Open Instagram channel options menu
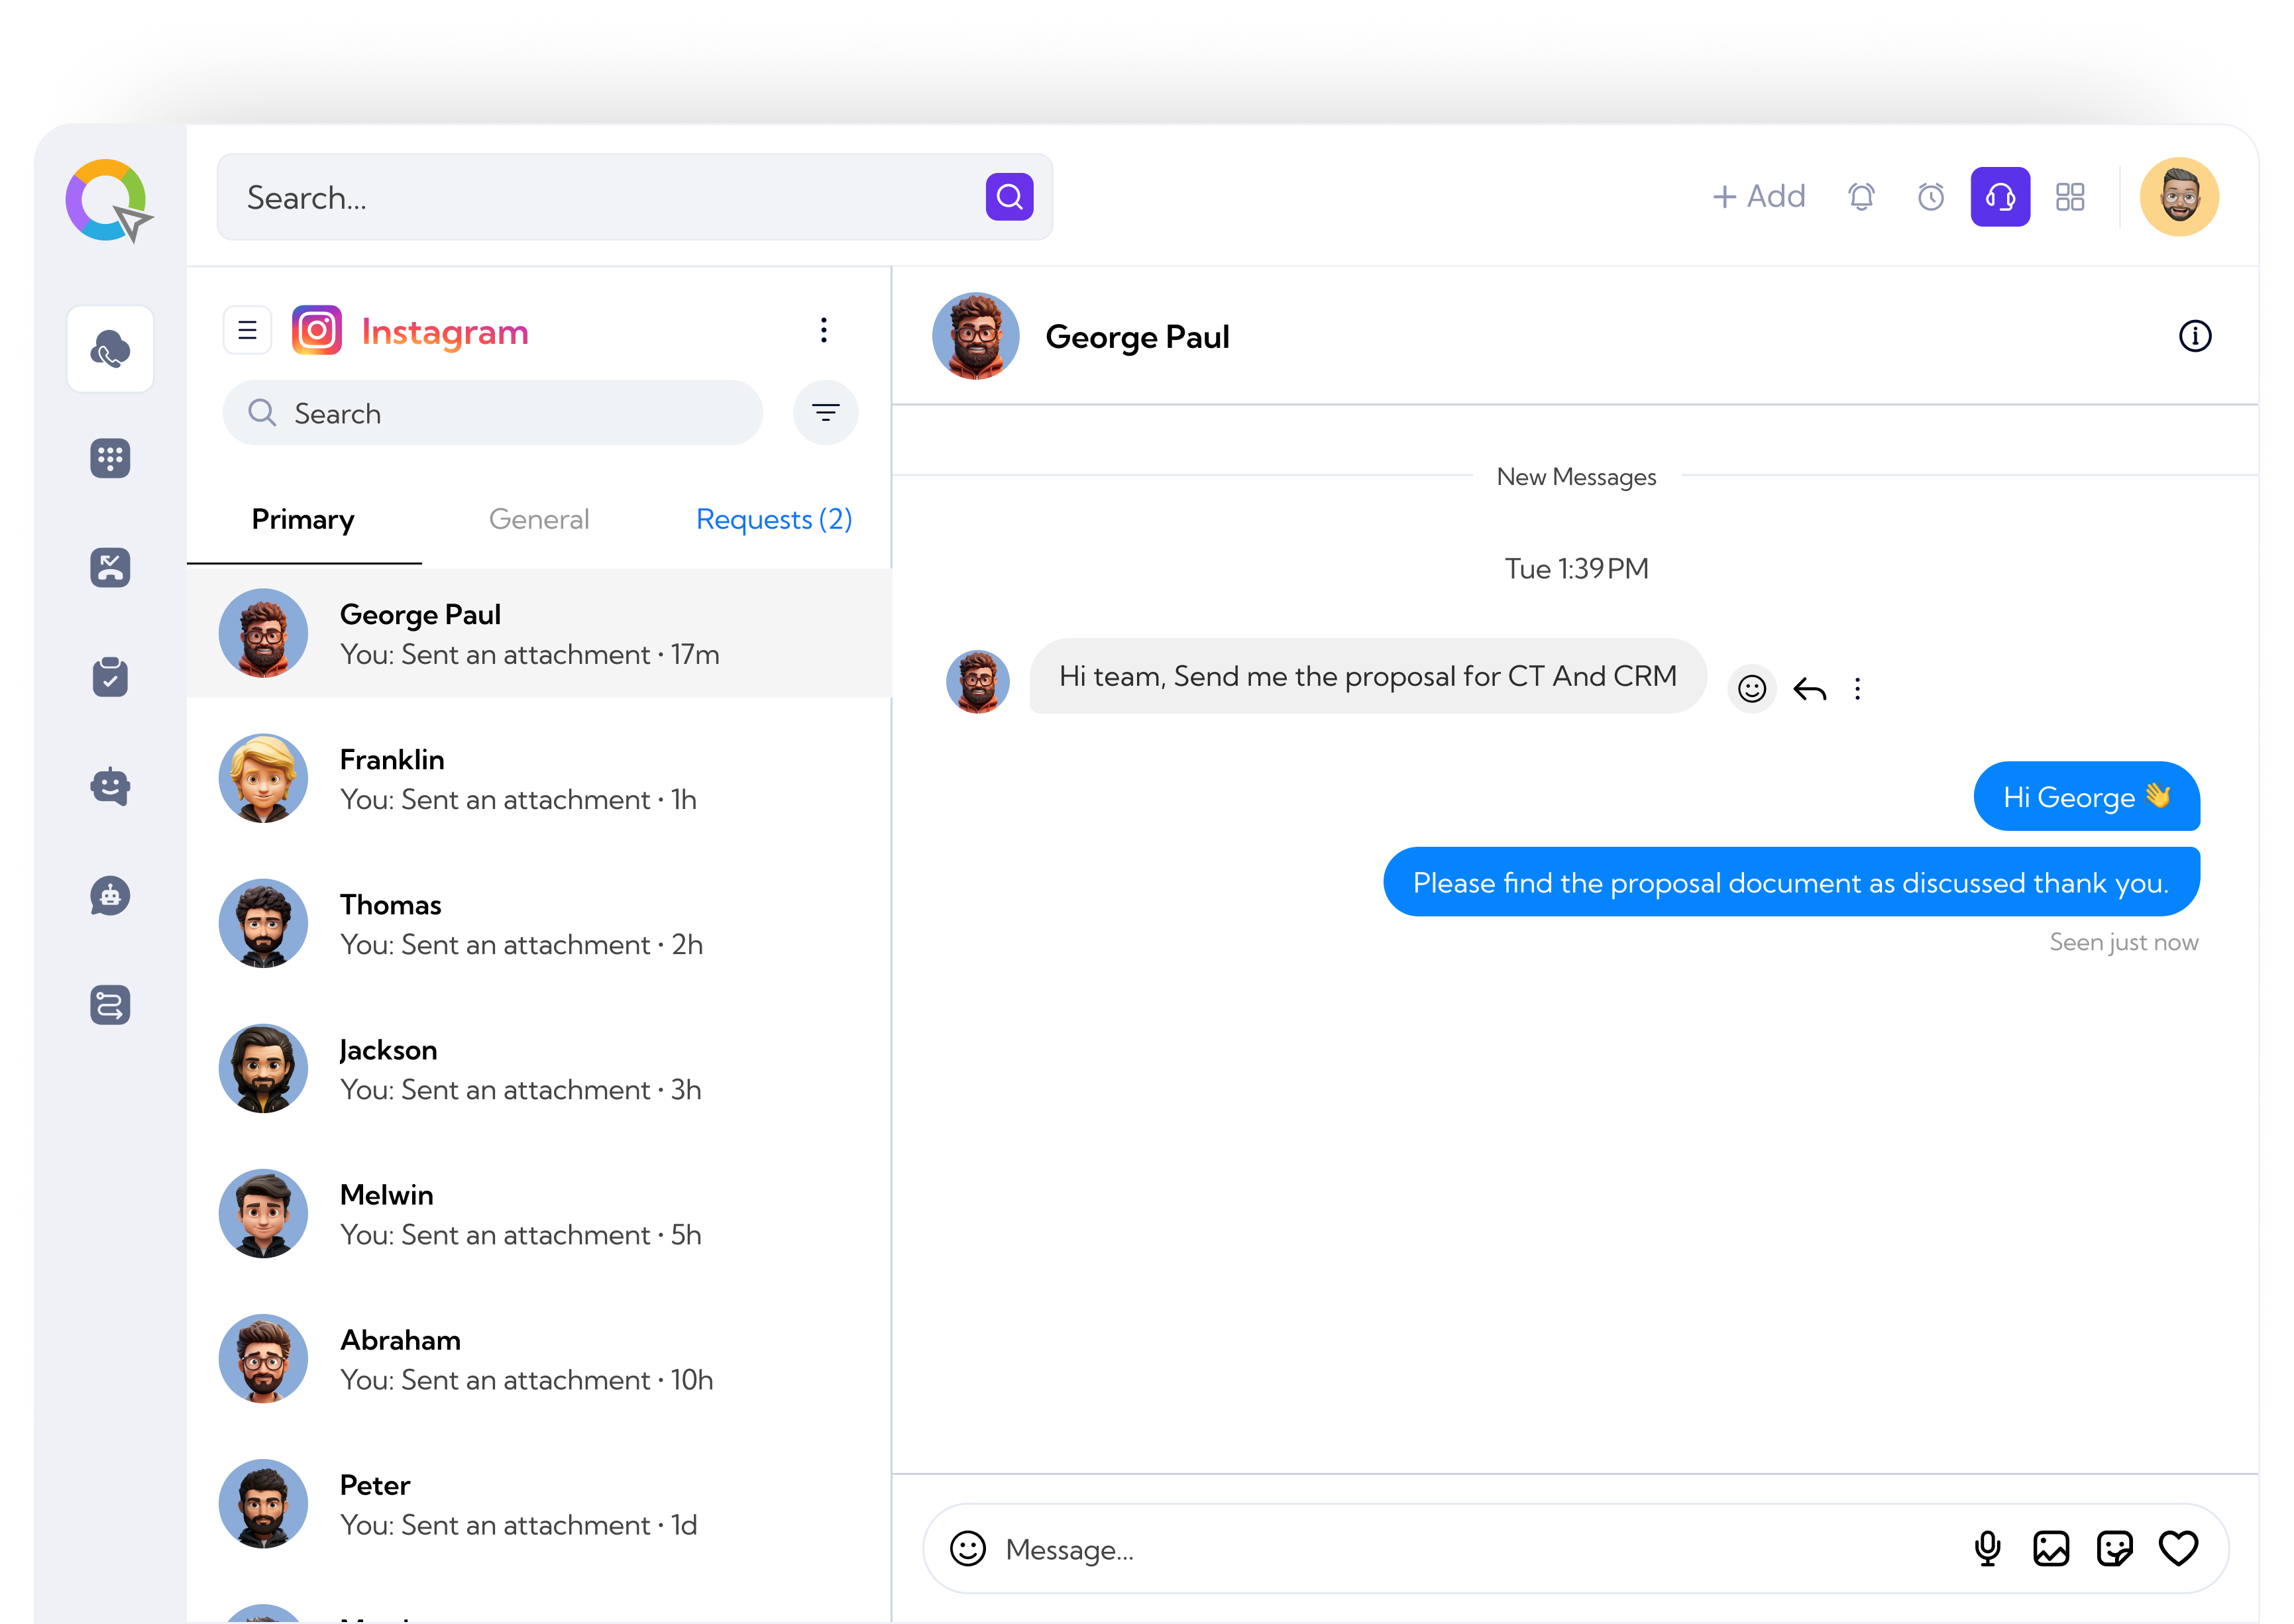 [823, 330]
